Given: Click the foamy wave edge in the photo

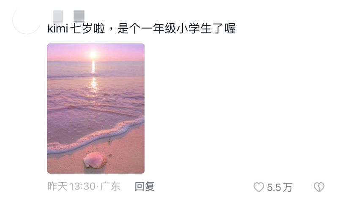Looking at the screenshot, I should (96, 135).
